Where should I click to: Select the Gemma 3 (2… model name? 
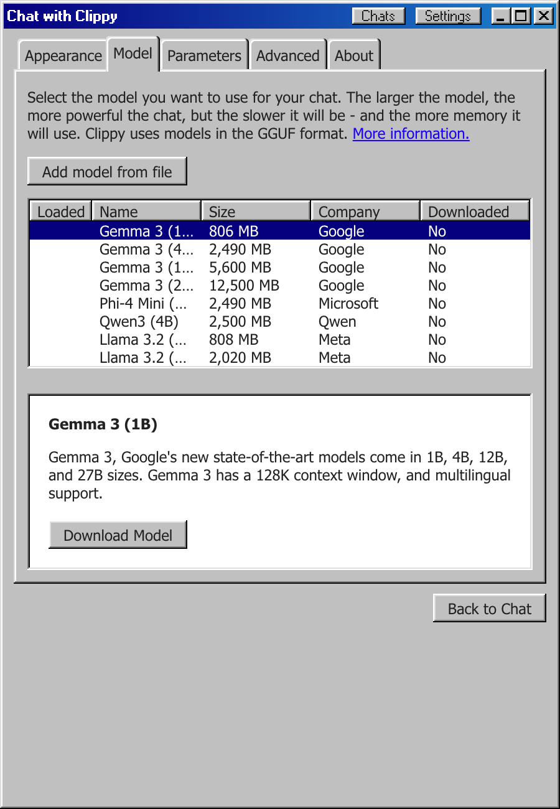tap(147, 286)
